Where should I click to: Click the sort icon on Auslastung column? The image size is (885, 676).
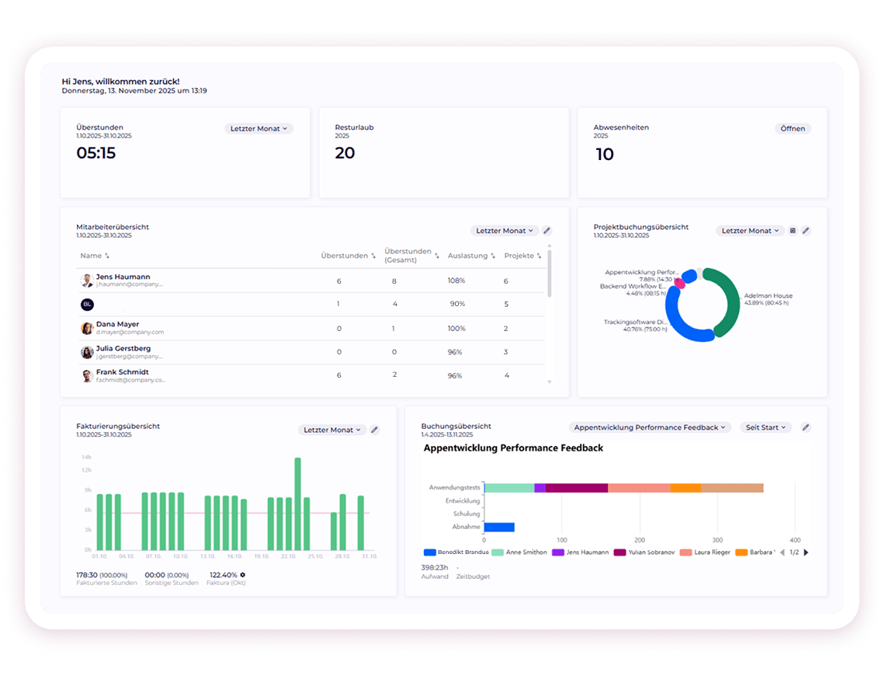point(493,255)
